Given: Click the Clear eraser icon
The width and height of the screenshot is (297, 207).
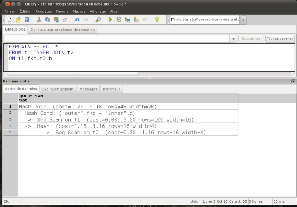Looking at the screenshot, I should 65,20.
